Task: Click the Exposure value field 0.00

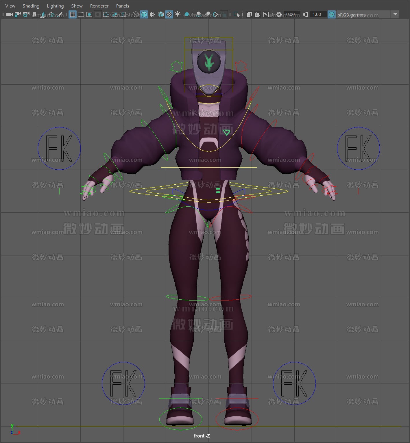Action: coord(291,14)
